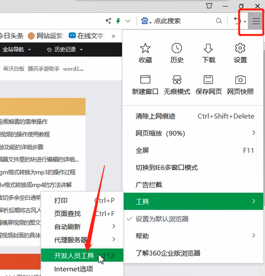This screenshot has height=276, width=265.
Task: Expand the address bar dropdown chevron
Action: pos(128,21)
